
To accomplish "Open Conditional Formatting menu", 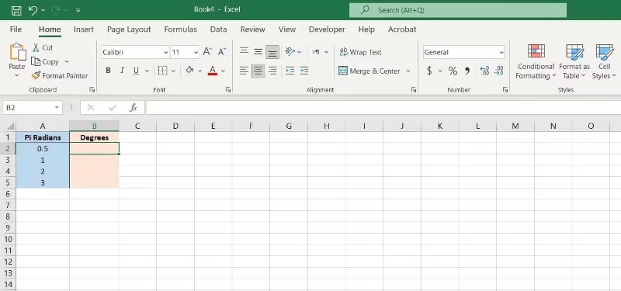I will 536,62.
